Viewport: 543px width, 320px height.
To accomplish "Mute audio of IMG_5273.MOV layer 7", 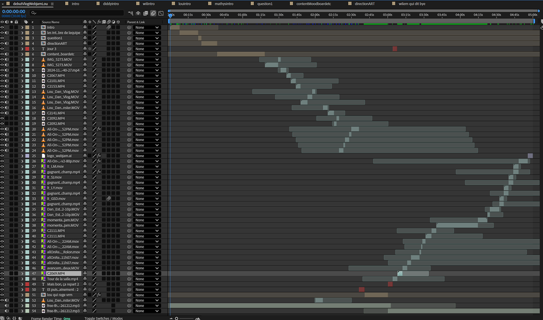I will click(x=7, y=60).
